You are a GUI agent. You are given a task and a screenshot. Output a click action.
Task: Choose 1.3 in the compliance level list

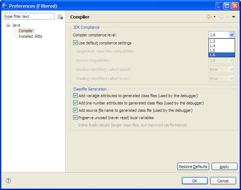pyautogui.click(x=222, y=41)
